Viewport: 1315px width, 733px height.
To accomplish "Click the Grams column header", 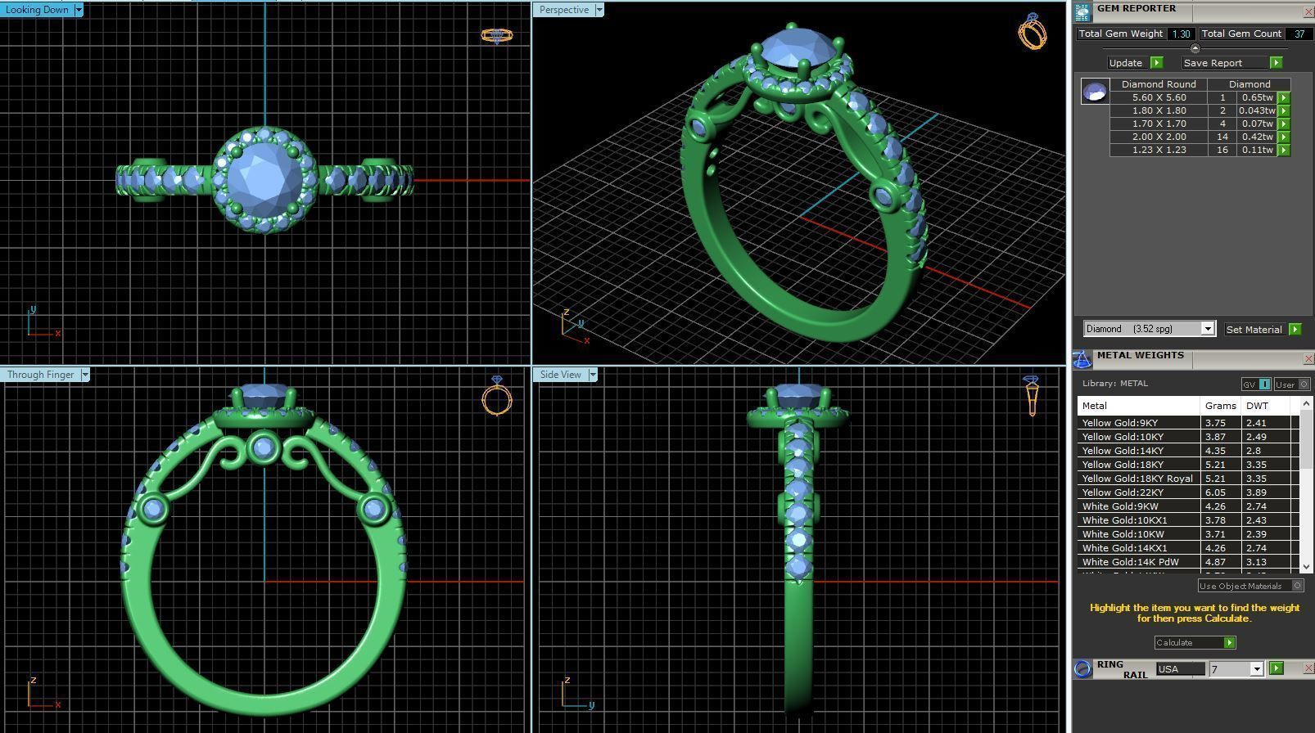I will pyautogui.click(x=1221, y=406).
